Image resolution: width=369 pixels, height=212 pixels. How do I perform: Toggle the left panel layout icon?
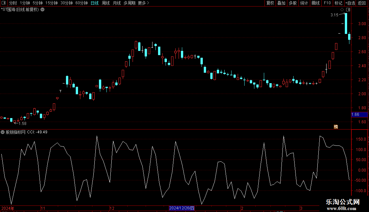click(4, 3)
